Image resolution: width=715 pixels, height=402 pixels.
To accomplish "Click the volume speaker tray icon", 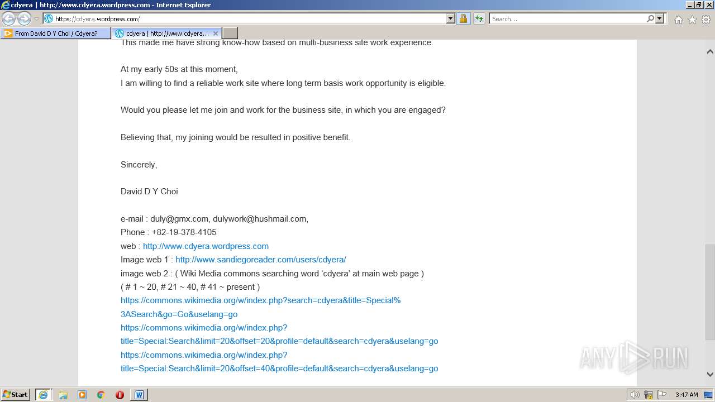I will tap(635, 395).
